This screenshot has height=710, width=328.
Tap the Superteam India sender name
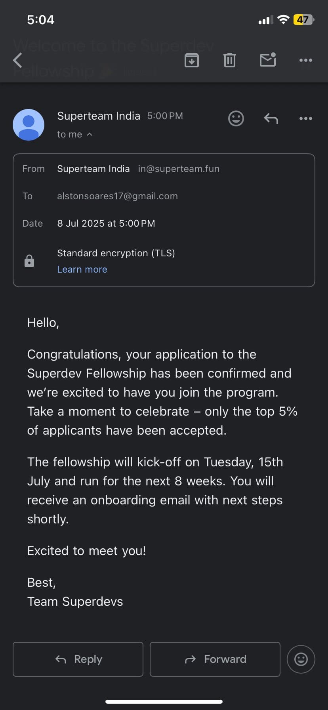[x=99, y=116]
